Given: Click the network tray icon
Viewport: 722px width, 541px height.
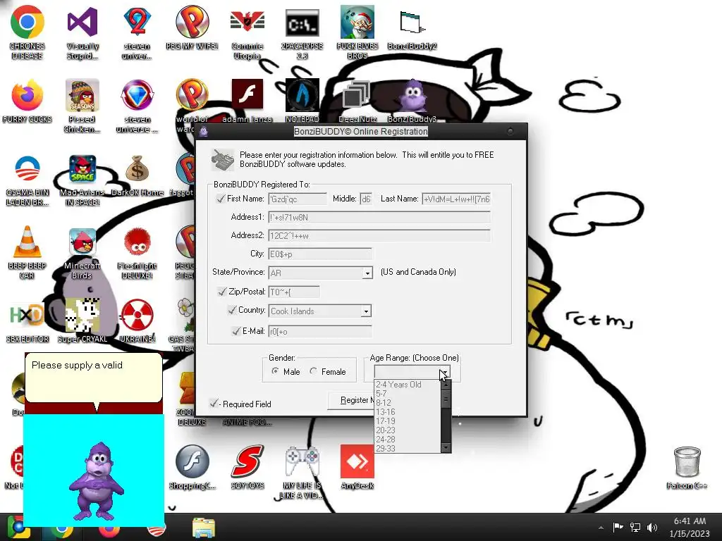Looking at the screenshot, I should click(x=635, y=527).
